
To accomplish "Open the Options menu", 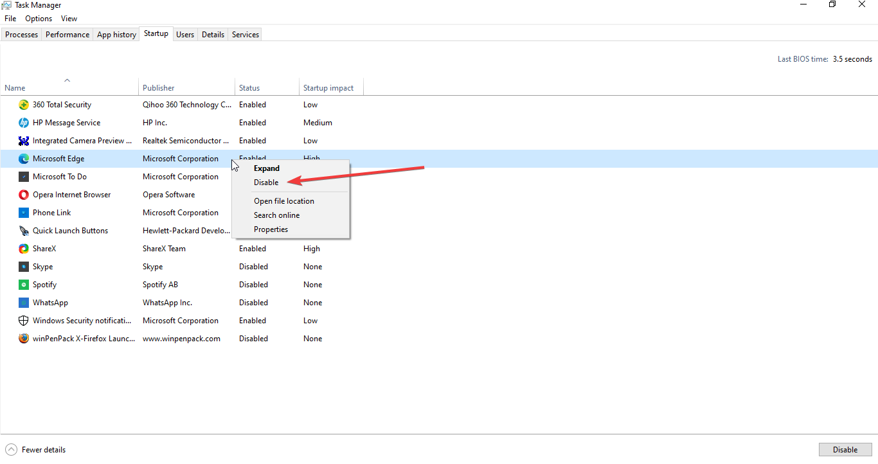I will [x=38, y=18].
